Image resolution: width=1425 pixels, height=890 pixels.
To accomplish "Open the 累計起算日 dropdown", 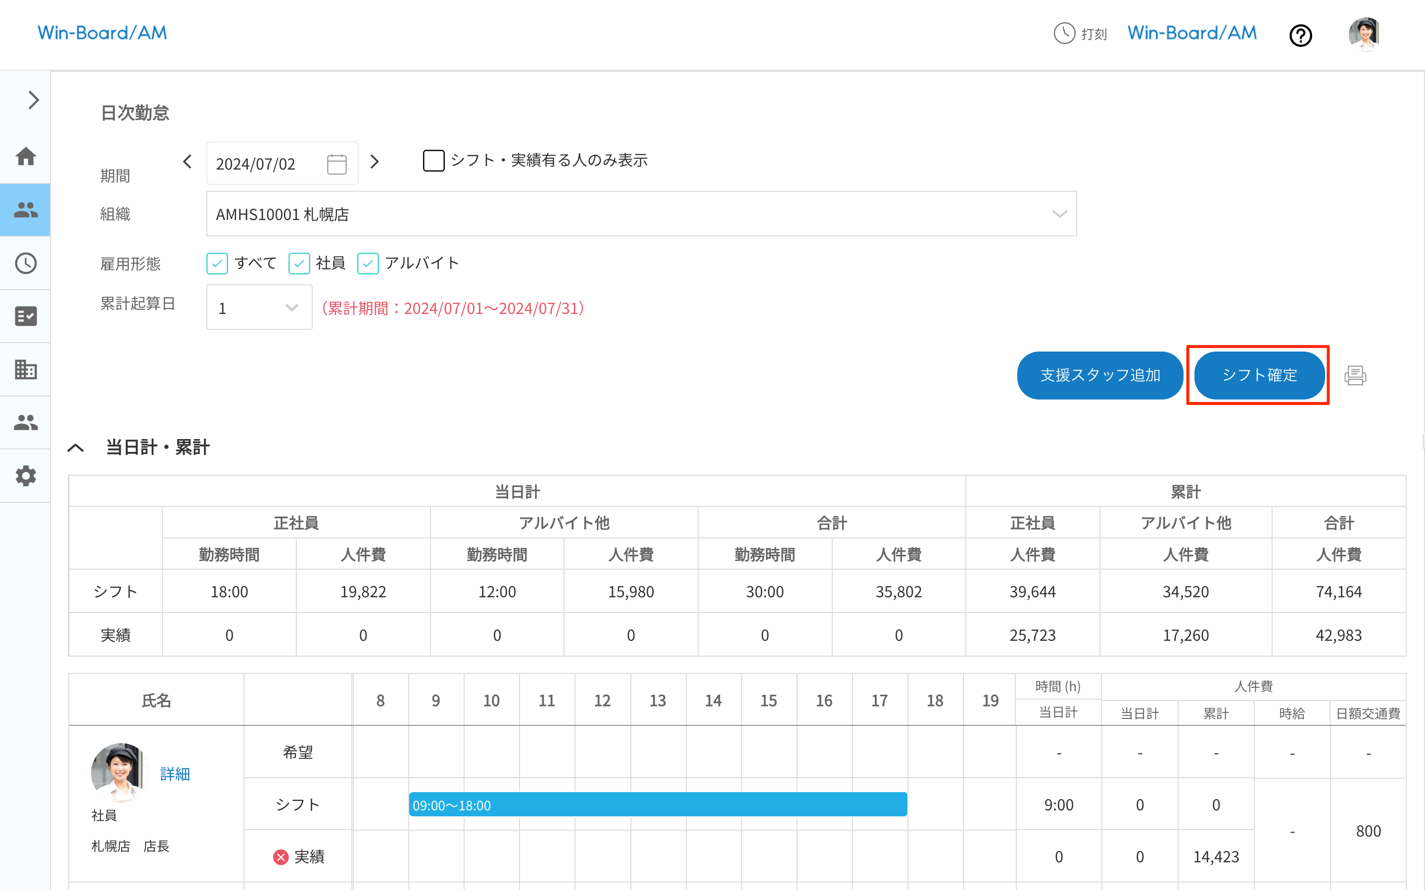I will tap(259, 308).
